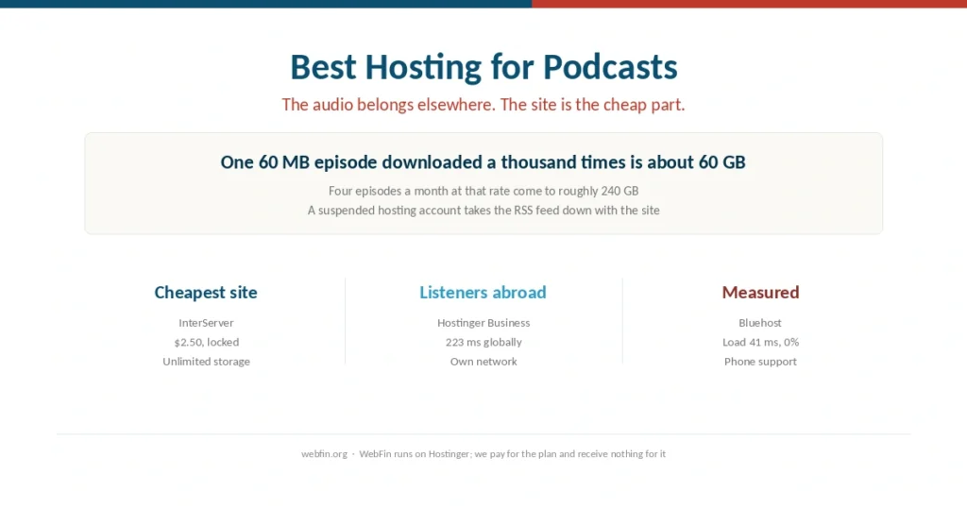Click the 'A suspended hosting account' line
Viewport: 967px width, 508px height.
(483, 211)
